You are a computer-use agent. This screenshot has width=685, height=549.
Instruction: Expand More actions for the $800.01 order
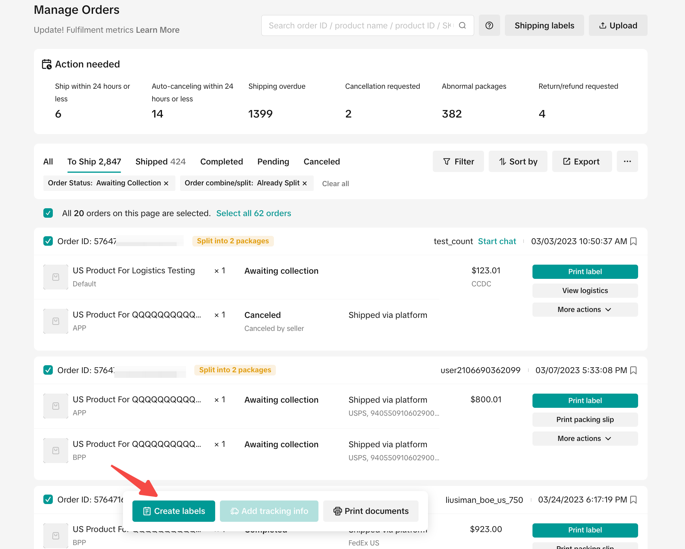point(584,439)
